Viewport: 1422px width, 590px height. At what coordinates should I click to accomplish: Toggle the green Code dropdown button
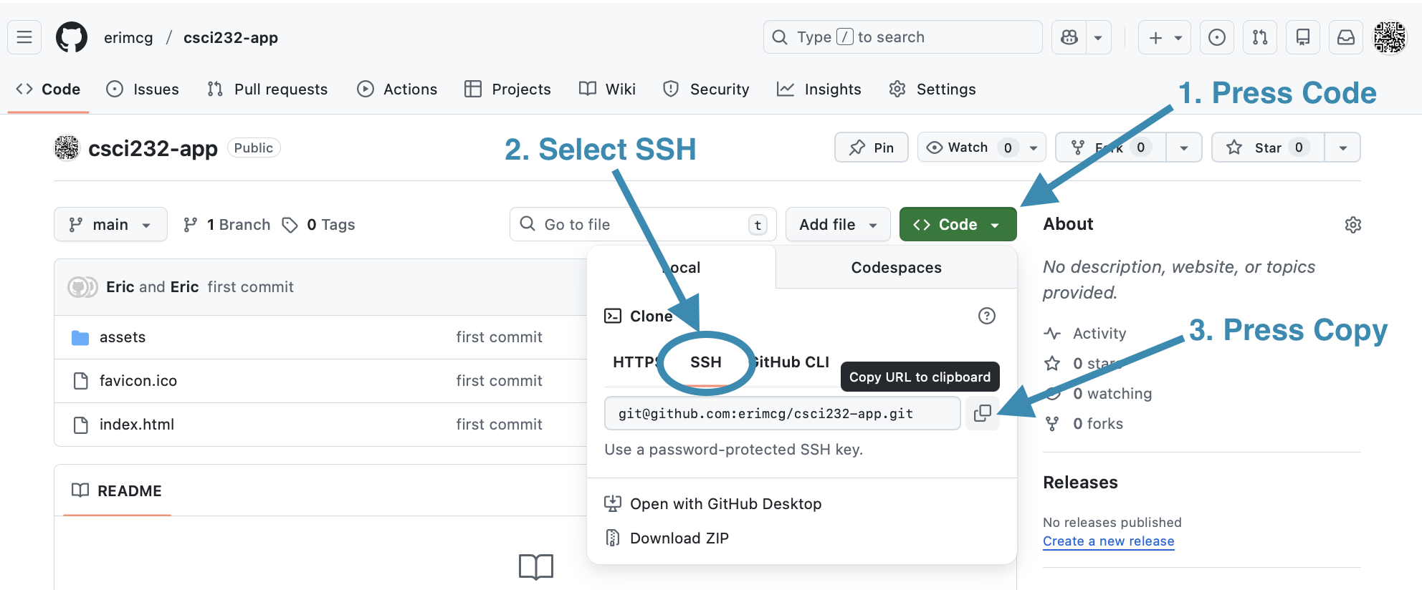pos(957,225)
